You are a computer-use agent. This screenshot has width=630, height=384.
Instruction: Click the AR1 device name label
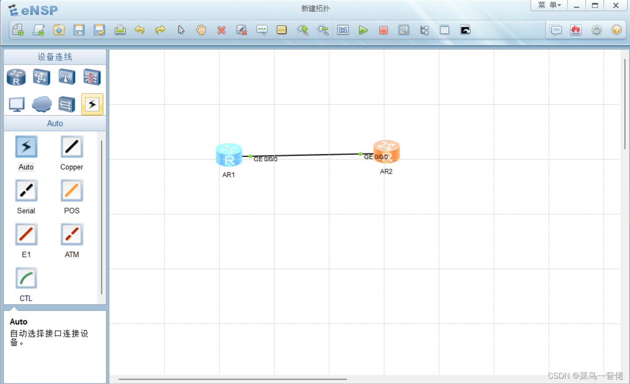point(228,174)
